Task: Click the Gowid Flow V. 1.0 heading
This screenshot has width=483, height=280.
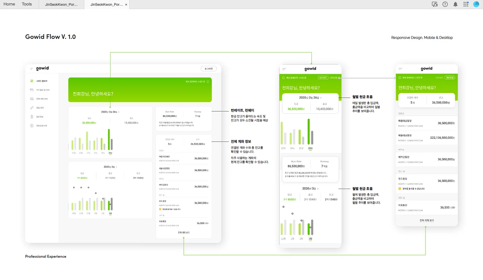Action: [x=50, y=37]
